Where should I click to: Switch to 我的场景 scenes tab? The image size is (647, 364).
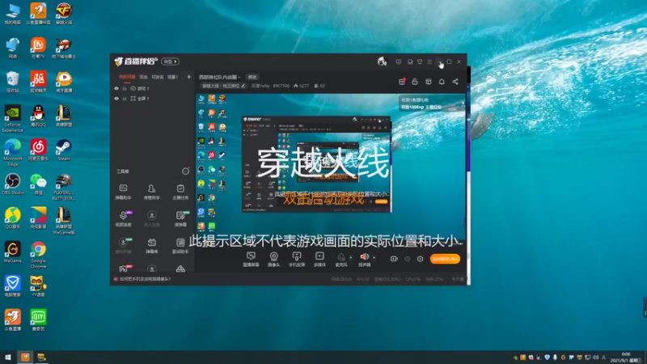pyautogui.click(x=127, y=77)
